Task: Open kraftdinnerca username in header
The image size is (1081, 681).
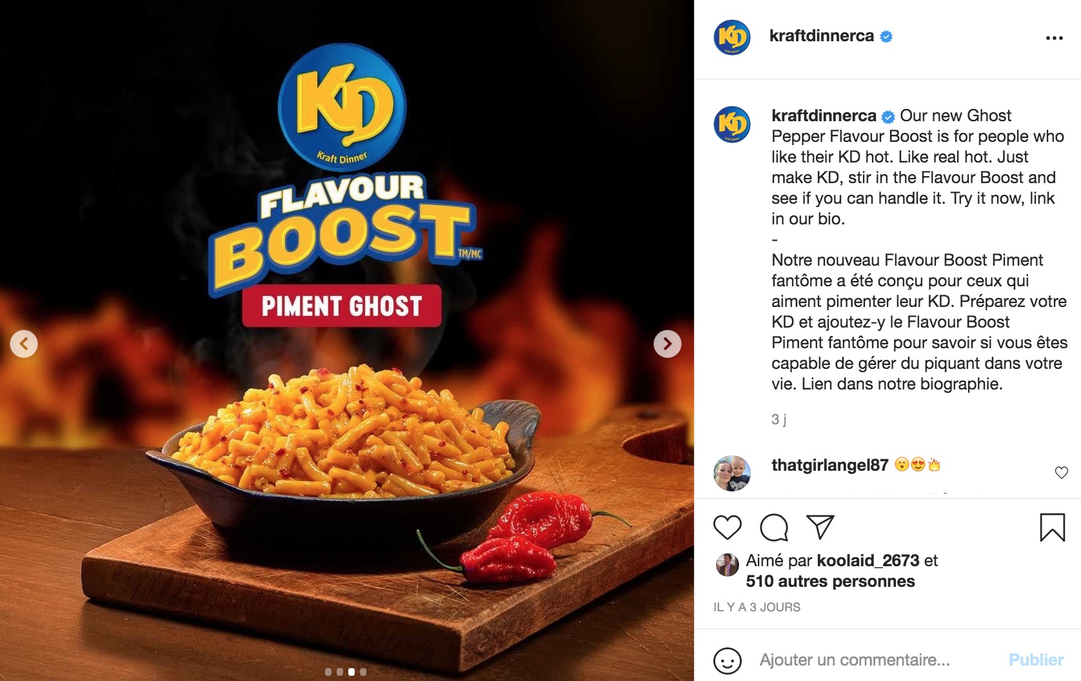Action: click(821, 35)
